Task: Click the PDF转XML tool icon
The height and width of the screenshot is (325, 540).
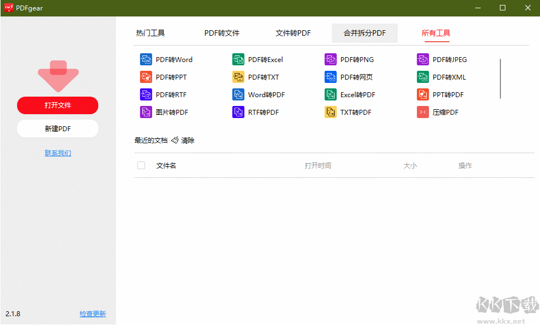Action: (423, 77)
